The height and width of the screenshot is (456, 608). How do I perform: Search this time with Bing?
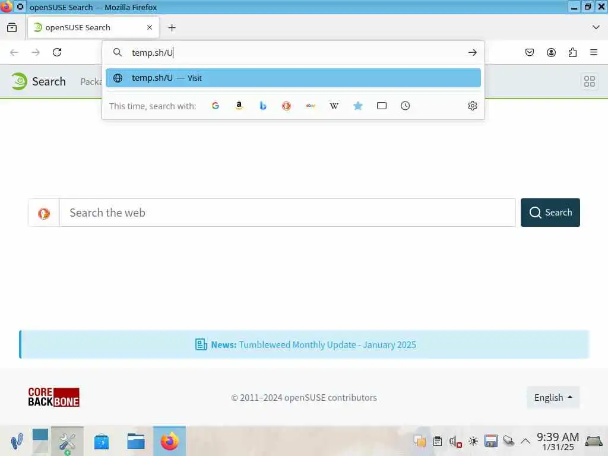pyautogui.click(x=263, y=106)
